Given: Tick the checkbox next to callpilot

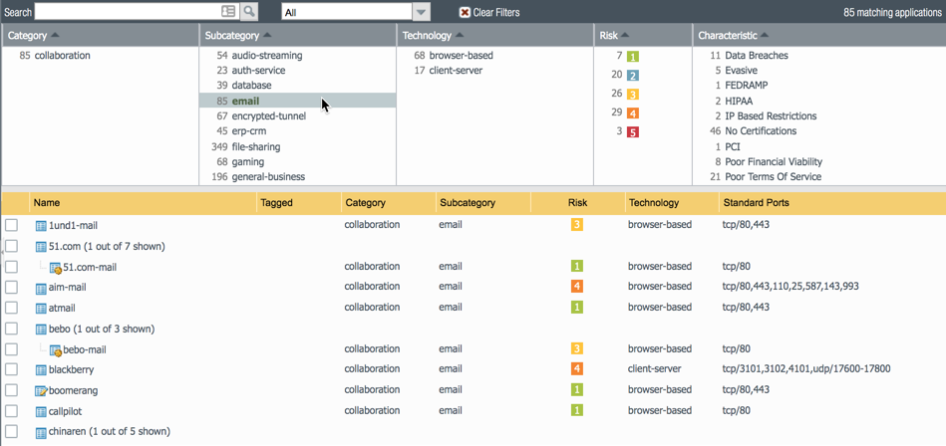Looking at the screenshot, I should (12, 411).
